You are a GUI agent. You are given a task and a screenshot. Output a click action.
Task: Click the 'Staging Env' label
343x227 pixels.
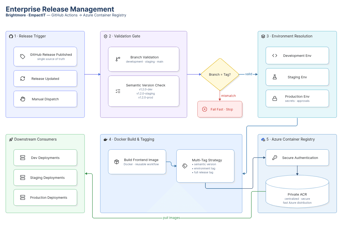[x=297, y=77]
